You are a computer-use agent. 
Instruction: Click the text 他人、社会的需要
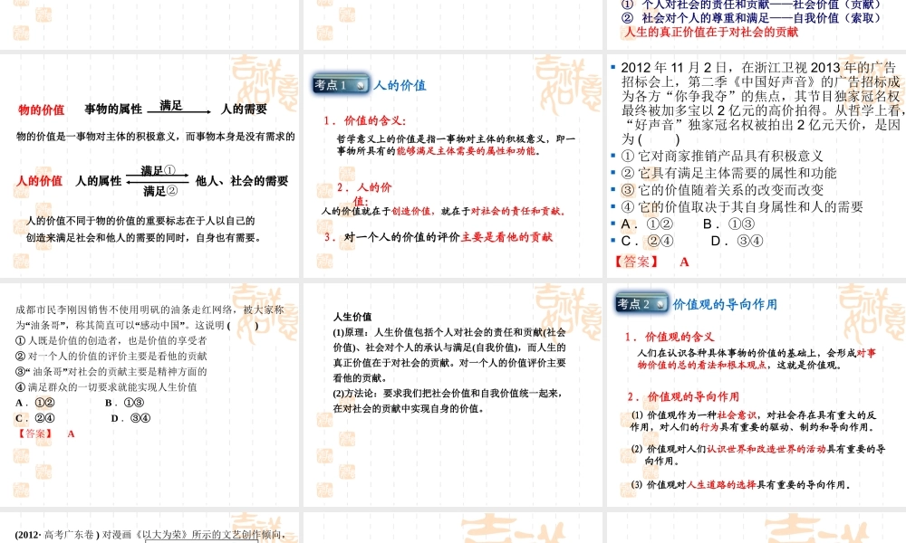tap(242, 181)
